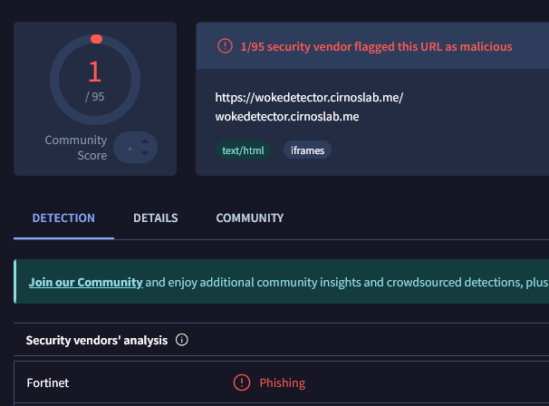
Task: Click the Community Score label
Action: tap(76, 148)
